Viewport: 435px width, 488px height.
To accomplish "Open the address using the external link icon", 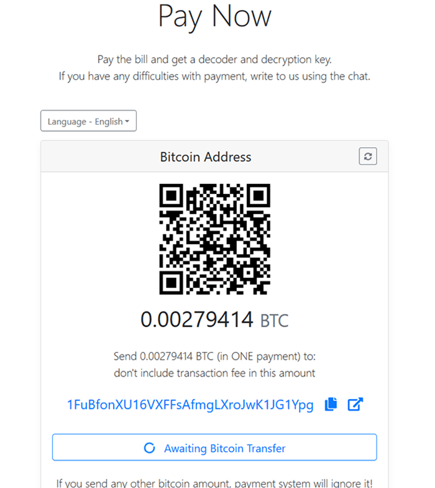I will click(x=355, y=404).
